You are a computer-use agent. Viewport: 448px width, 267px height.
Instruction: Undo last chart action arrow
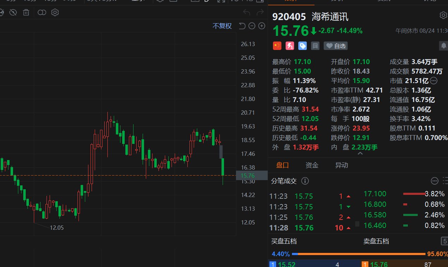247,13
